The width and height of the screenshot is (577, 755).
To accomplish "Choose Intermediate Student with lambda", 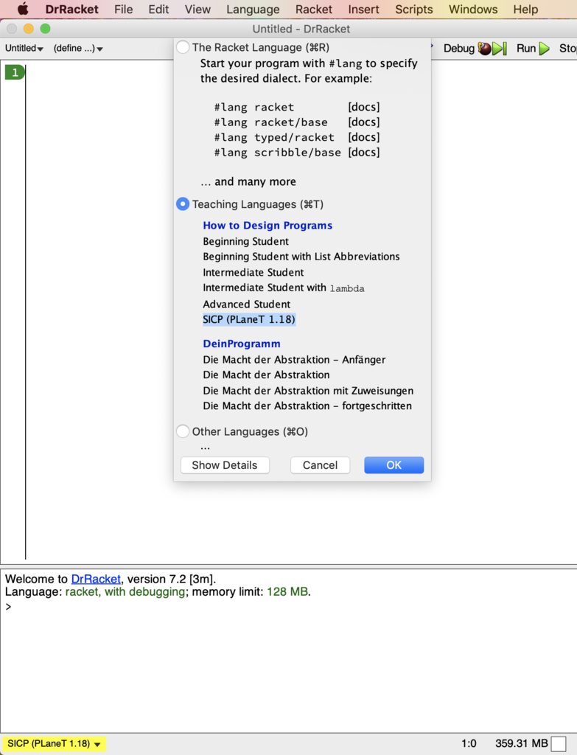I will [x=284, y=288].
